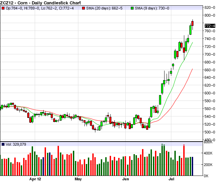Screen dimensions: 218x182
Task: Click the red SMA (20 days) legend square
Action: coord(83,8)
